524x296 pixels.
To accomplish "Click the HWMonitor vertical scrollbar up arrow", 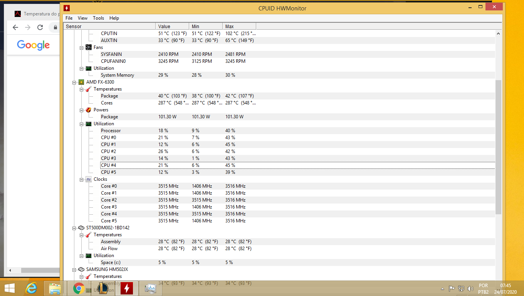I will pyautogui.click(x=498, y=34).
